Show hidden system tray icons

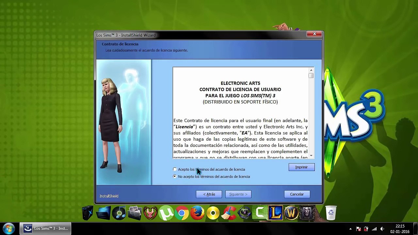coord(350,229)
